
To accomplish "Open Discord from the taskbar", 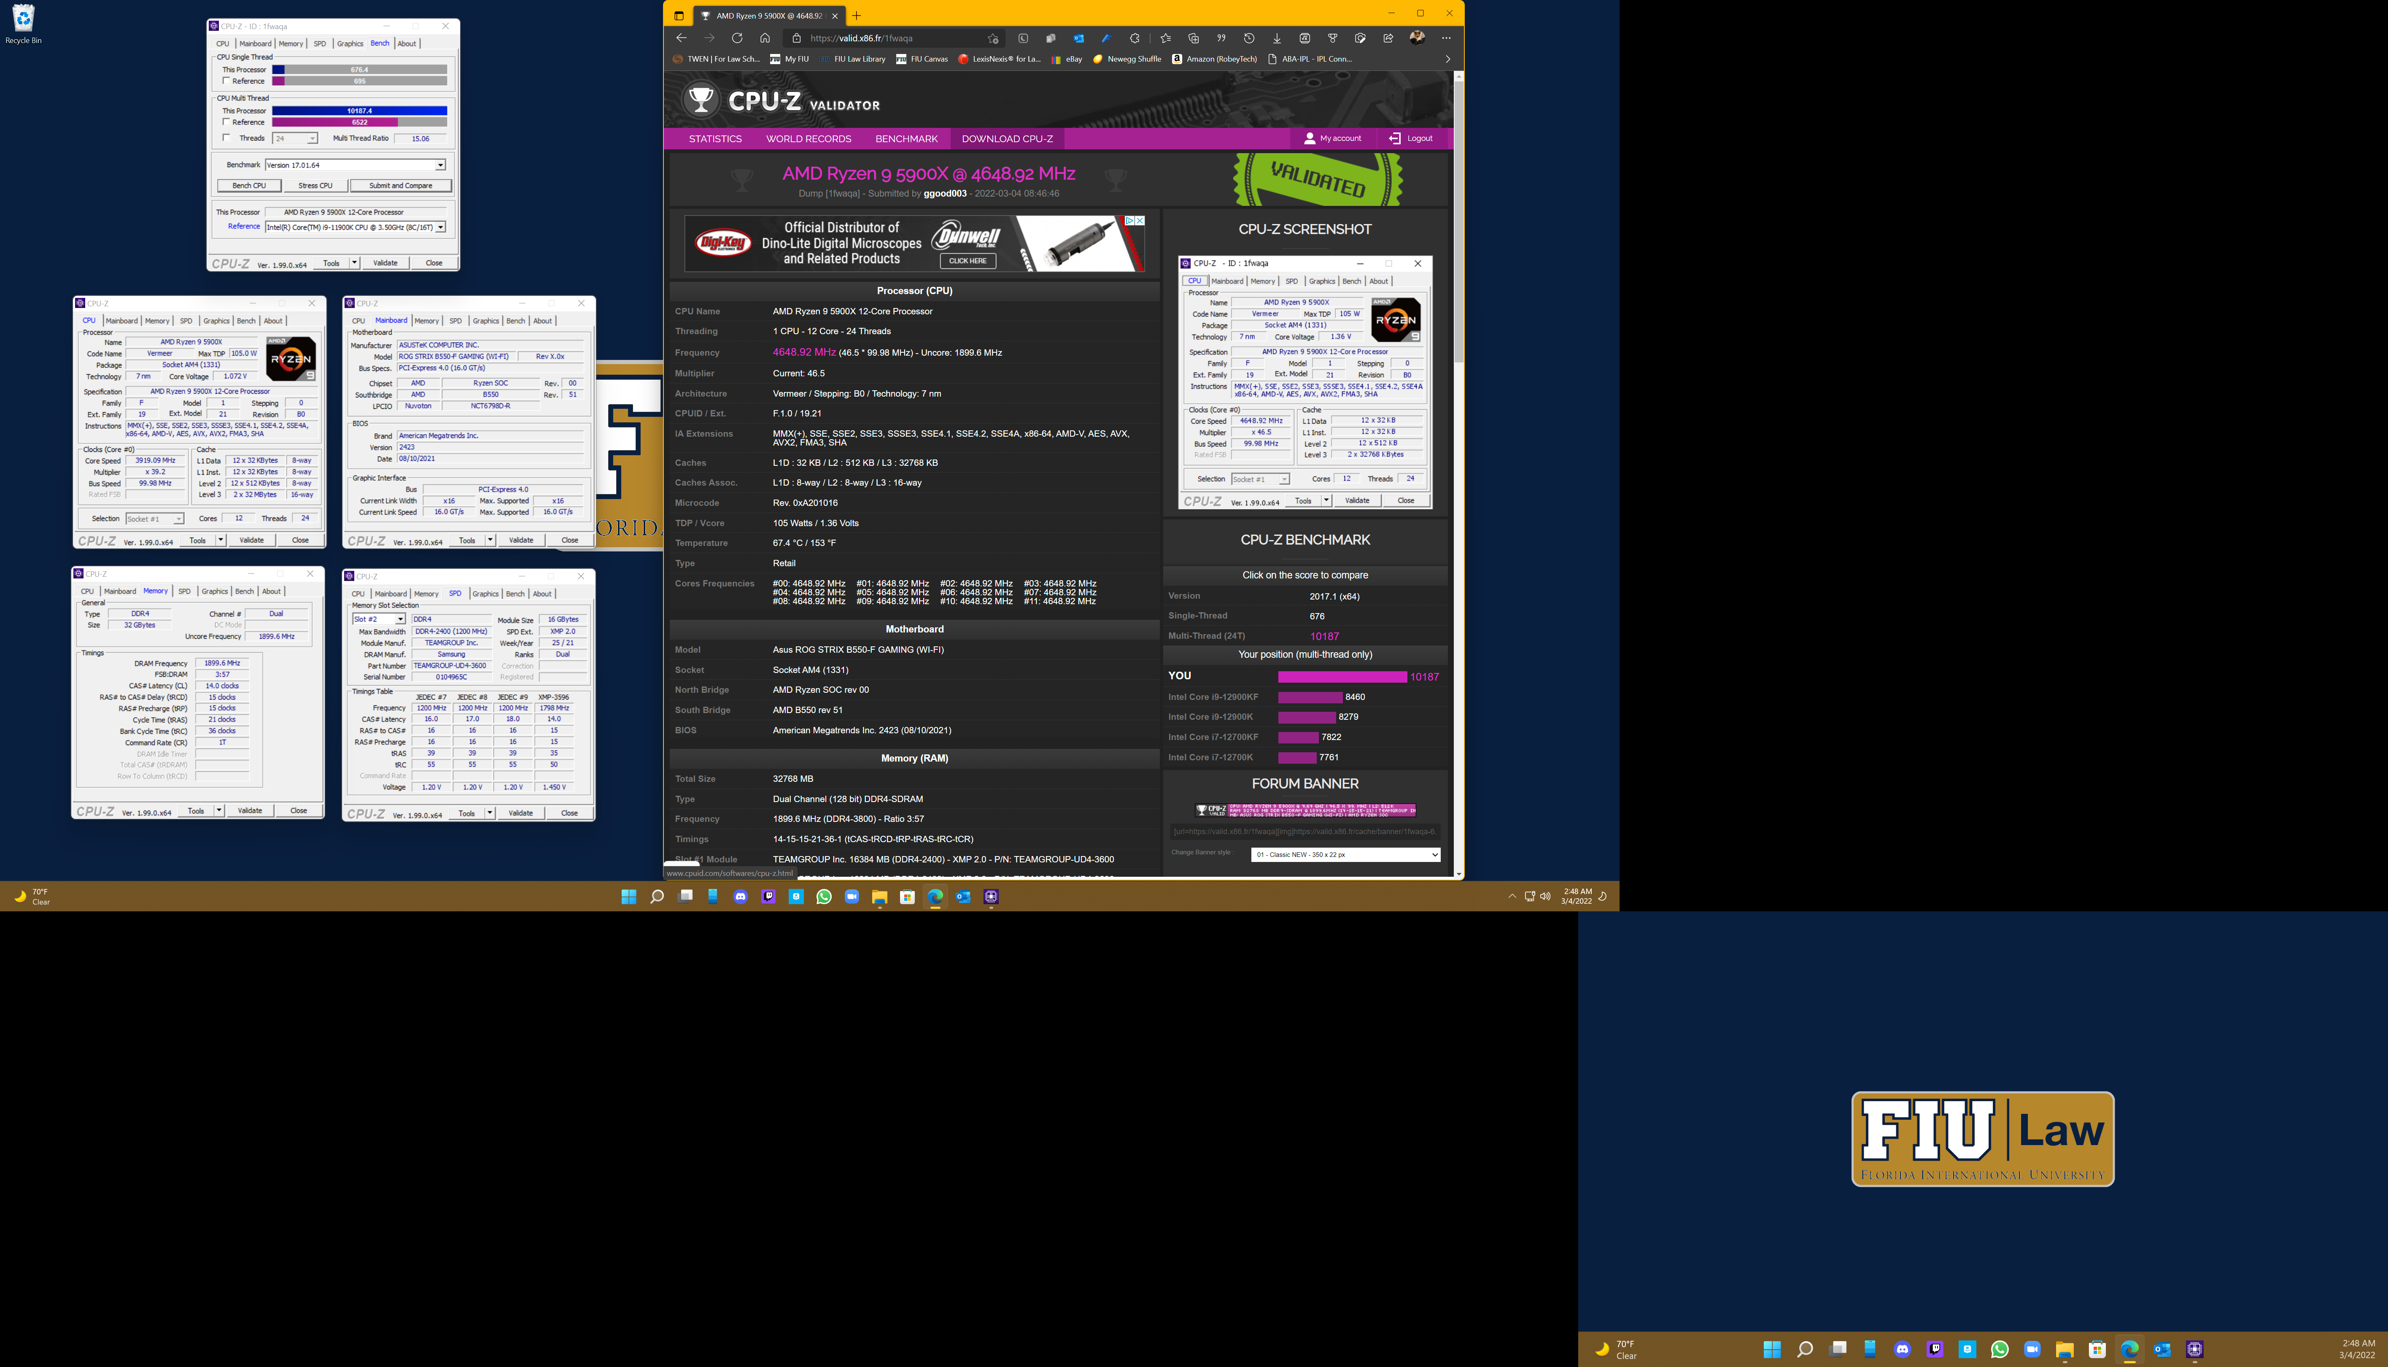I will 740,897.
